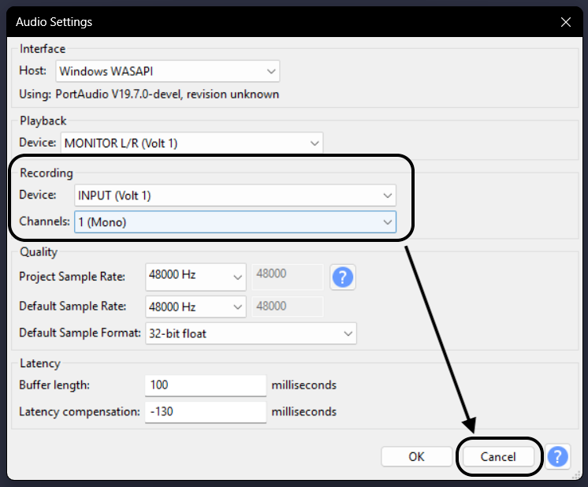
Task: Open the Project Sample Rate dropdown
Action: coord(196,277)
